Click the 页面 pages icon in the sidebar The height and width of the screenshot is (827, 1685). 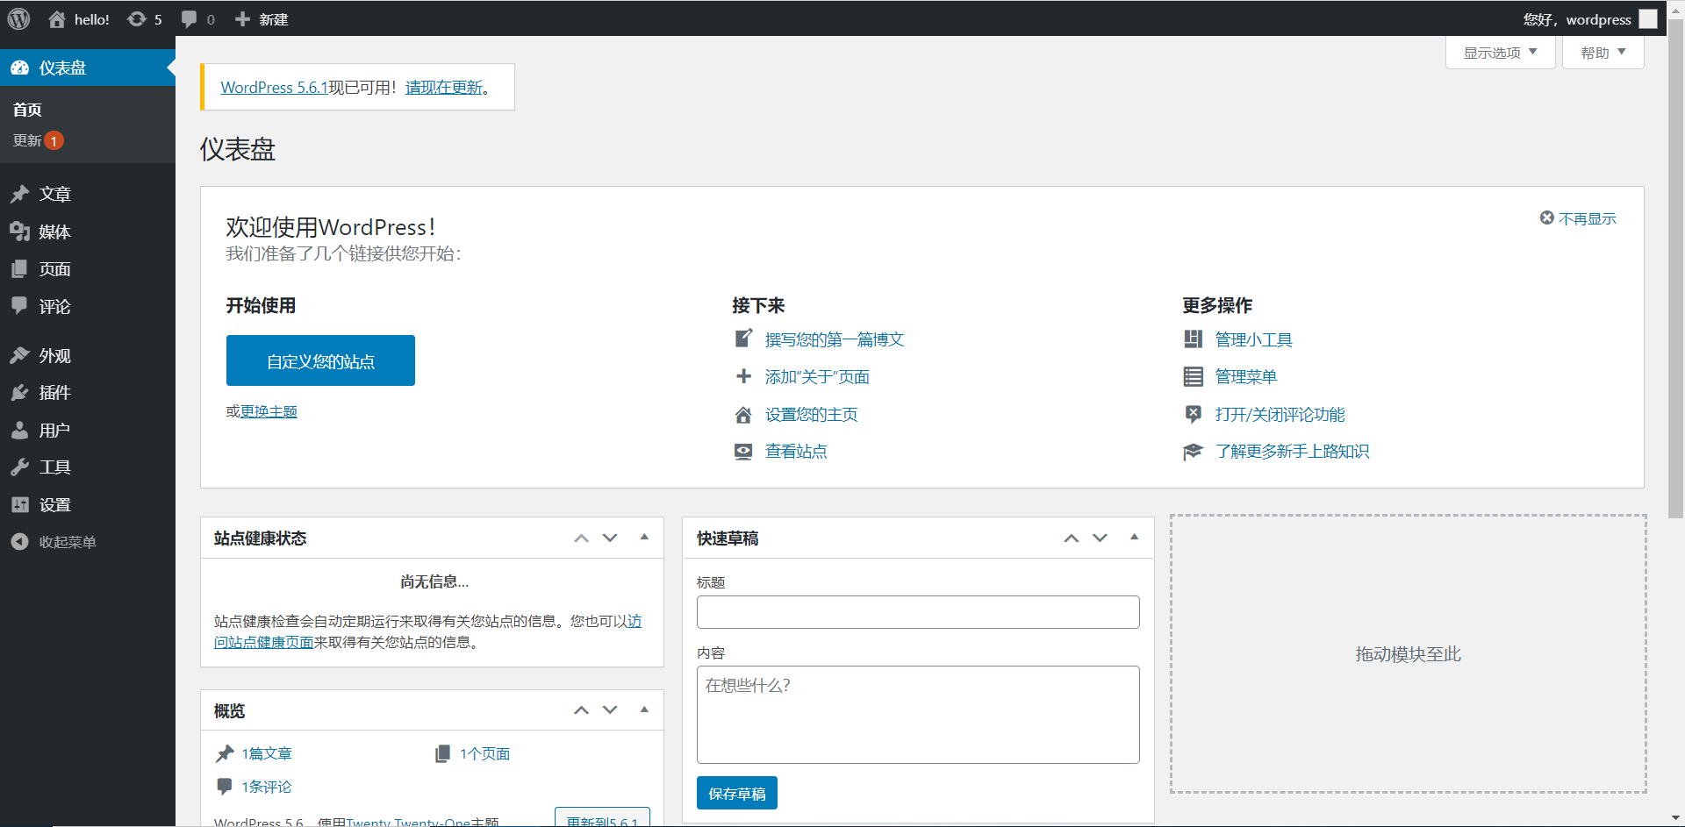point(20,269)
